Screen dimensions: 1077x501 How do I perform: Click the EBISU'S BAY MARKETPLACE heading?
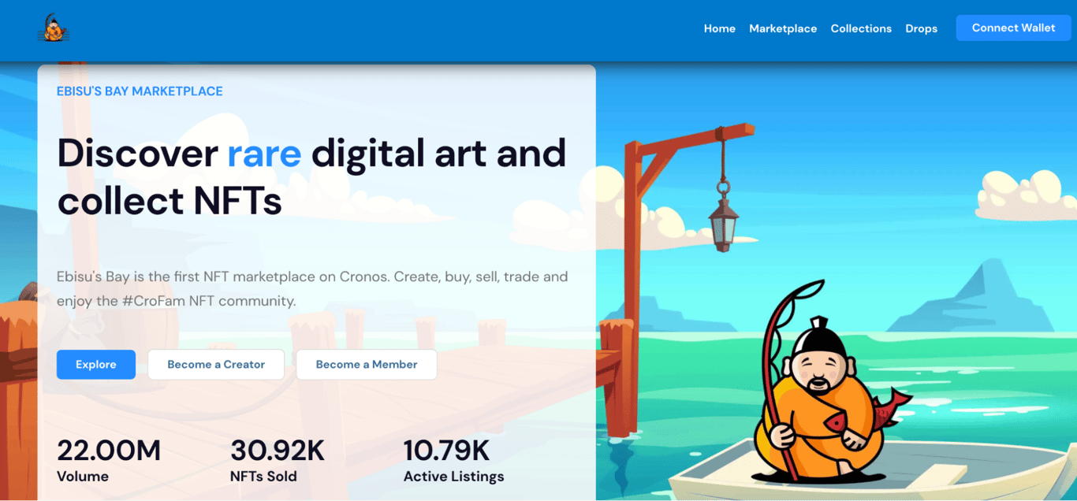(x=140, y=91)
